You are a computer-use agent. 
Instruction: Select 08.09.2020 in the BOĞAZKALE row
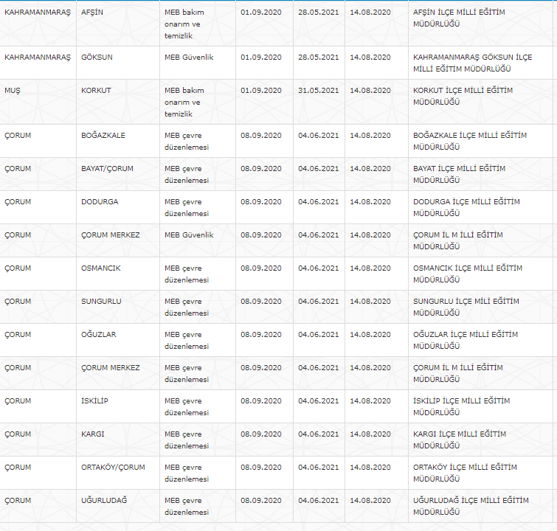tap(260, 135)
